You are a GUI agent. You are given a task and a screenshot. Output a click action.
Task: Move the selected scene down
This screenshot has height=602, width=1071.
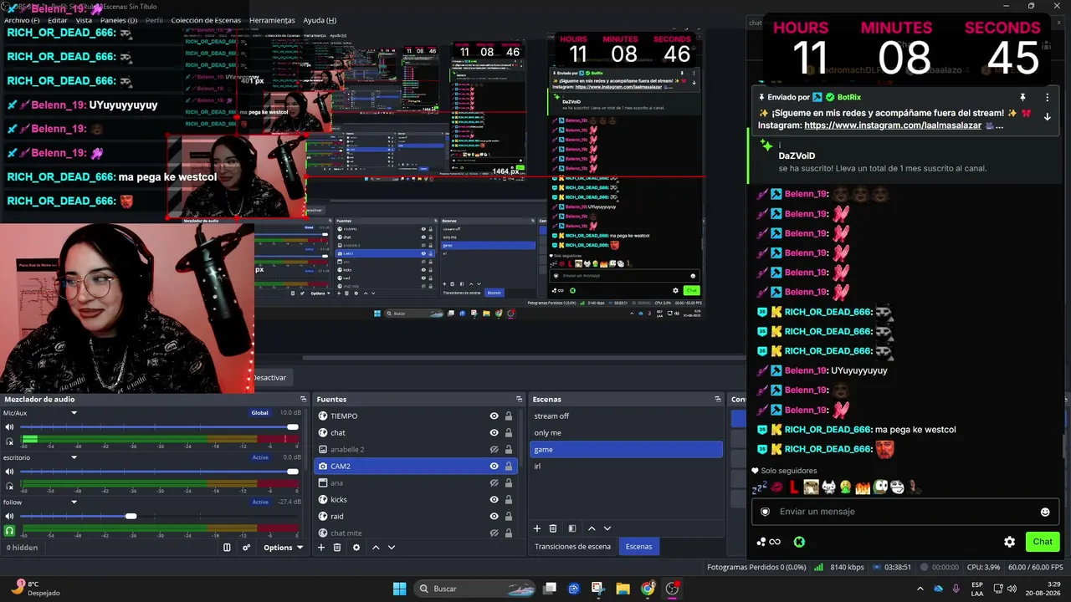pos(607,528)
